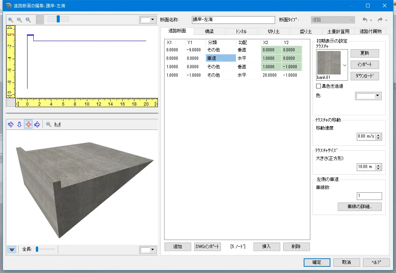Image resolution: width=396 pixels, height=273 pixels.
Task: Open the 道路付属物 tab
Action: (x=370, y=32)
